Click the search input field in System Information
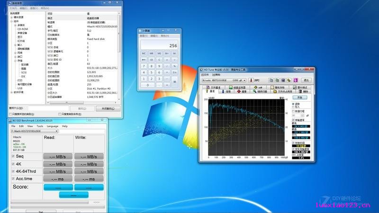Image resolution: width=379 pixels, height=213 pixels. [x=48, y=108]
